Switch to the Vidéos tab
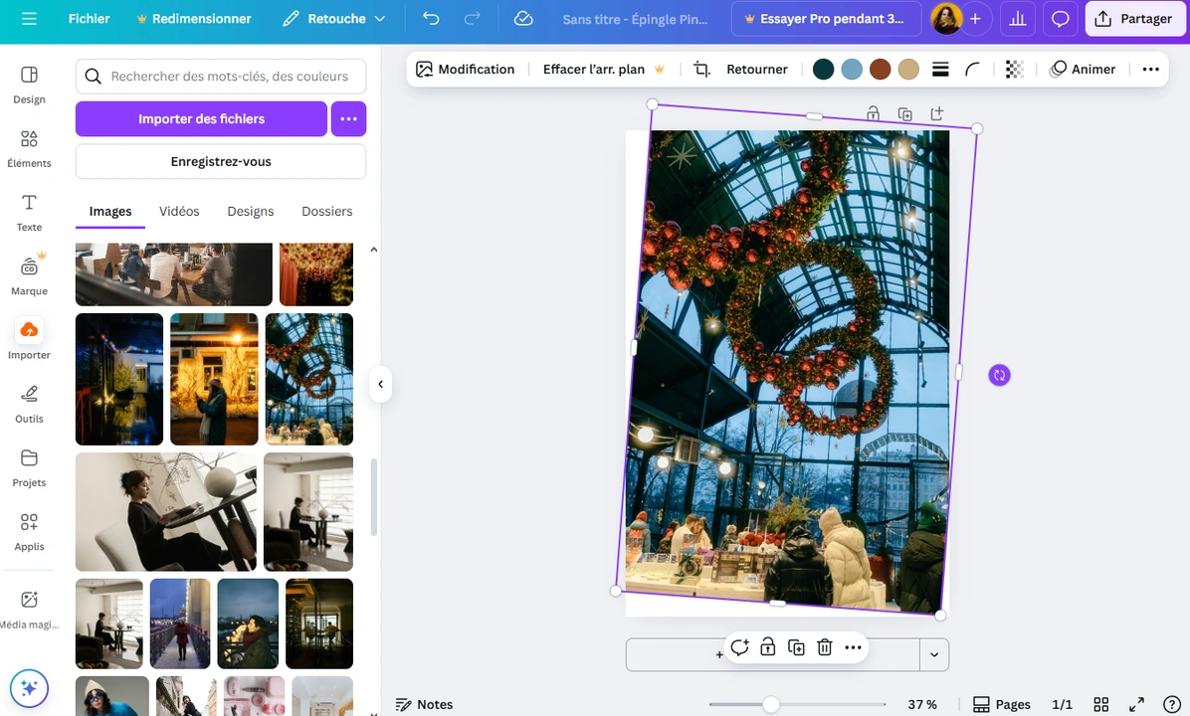This screenshot has height=716, width=1190. coord(179,211)
